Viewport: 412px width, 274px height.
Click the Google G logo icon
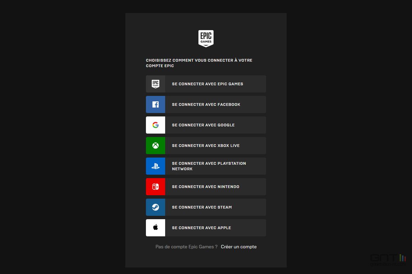pyautogui.click(x=156, y=125)
